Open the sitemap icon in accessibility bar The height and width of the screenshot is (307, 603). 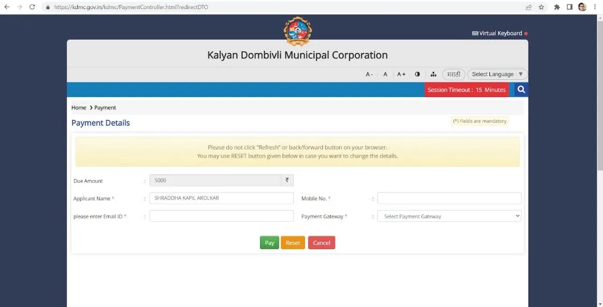(434, 74)
